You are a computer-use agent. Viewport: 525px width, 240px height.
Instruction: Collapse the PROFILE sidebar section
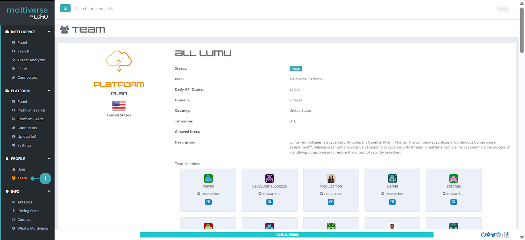point(49,158)
